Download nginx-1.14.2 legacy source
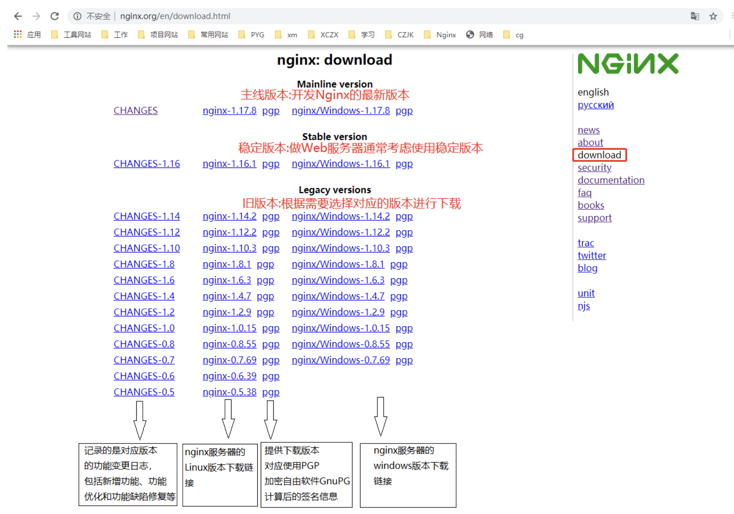734x514 pixels. coord(230,216)
